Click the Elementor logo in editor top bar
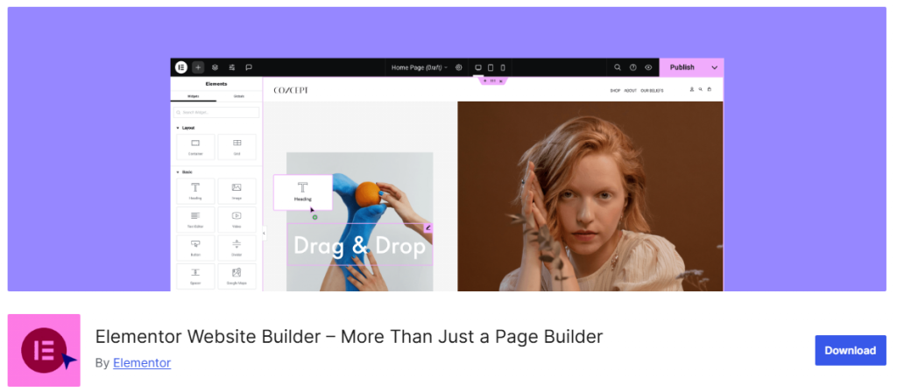This screenshot has height=392, width=897. pyautogui.click(x=181, y=67)
